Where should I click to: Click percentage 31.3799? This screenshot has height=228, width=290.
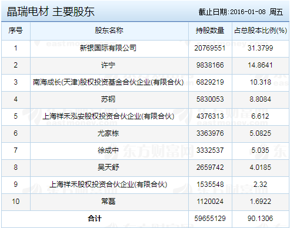click(x=260, y=48)
